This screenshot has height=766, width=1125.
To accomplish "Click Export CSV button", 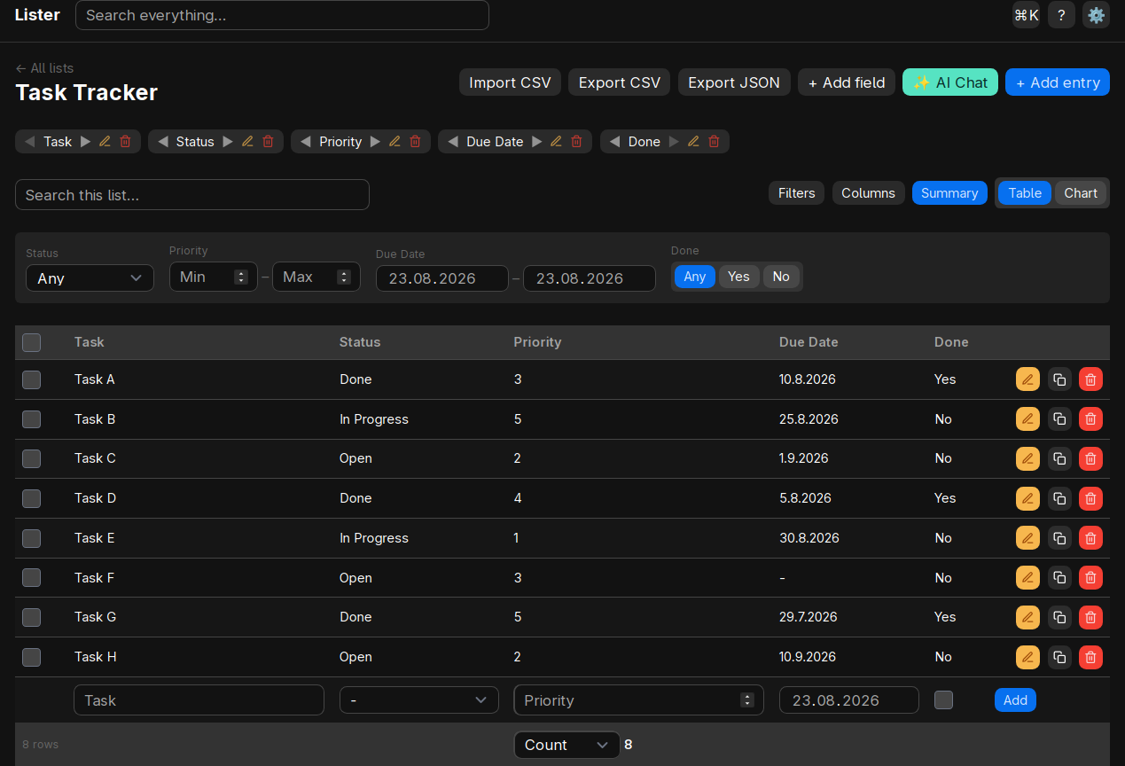I will pos(620,82).
